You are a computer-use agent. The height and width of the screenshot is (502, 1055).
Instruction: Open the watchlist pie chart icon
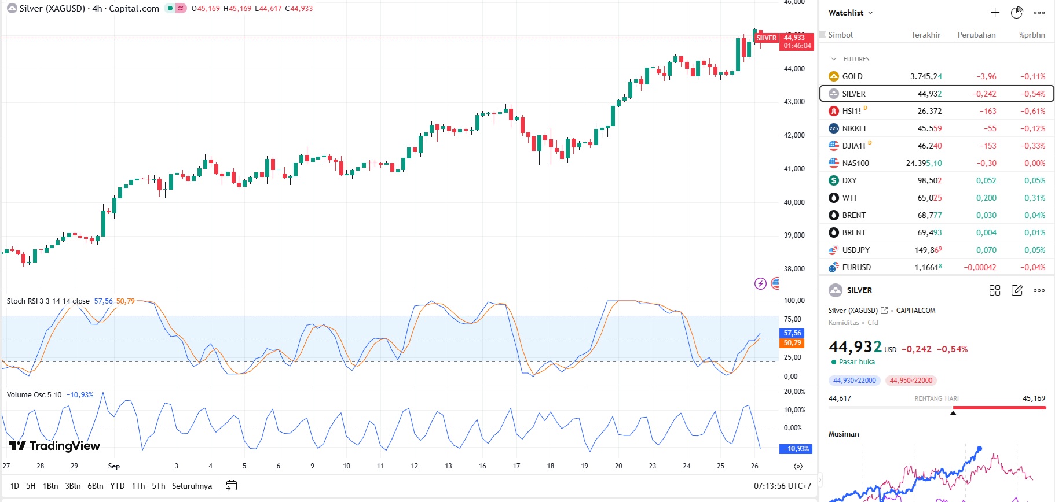click(x=1017, y=13)
